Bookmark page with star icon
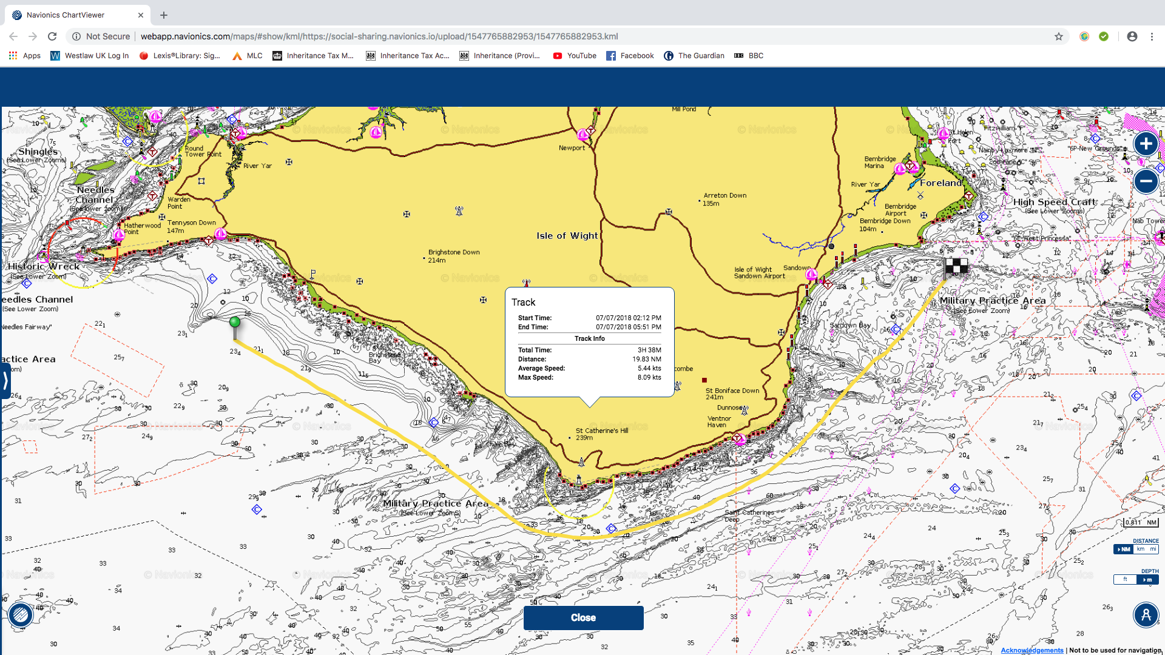 [1059, 36]
